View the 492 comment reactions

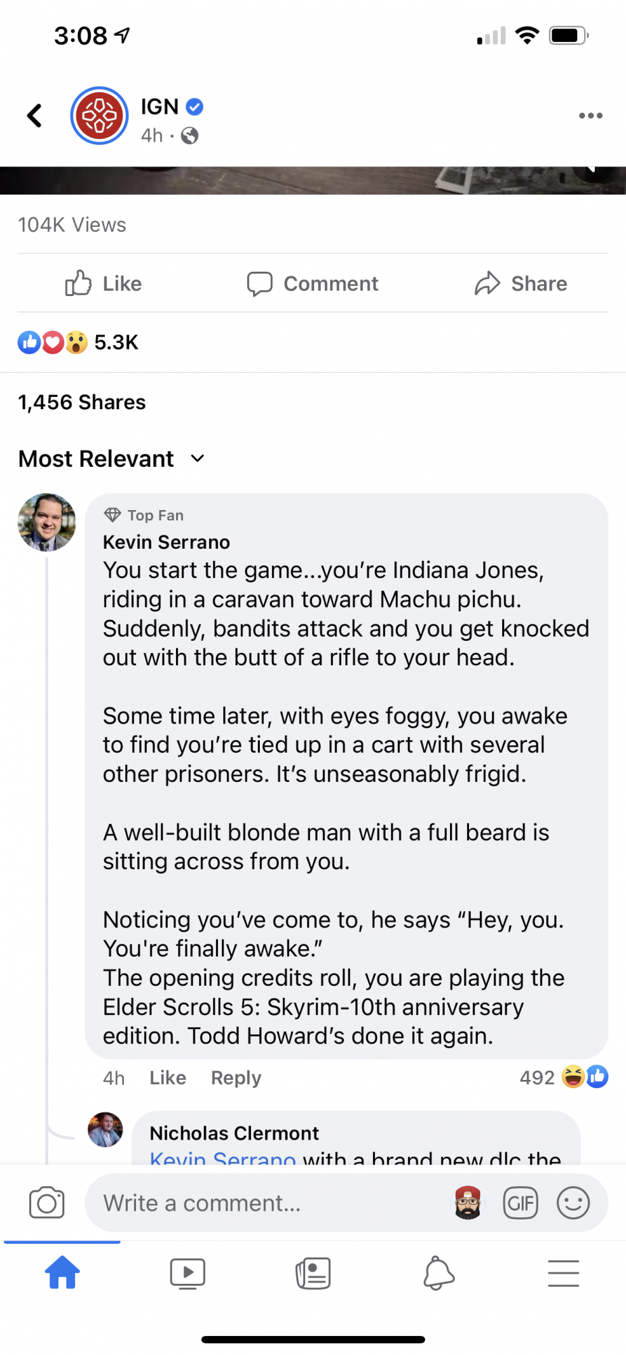point(563,1077)
